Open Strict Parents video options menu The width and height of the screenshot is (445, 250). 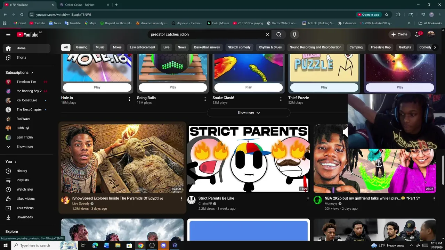(308, 199)
